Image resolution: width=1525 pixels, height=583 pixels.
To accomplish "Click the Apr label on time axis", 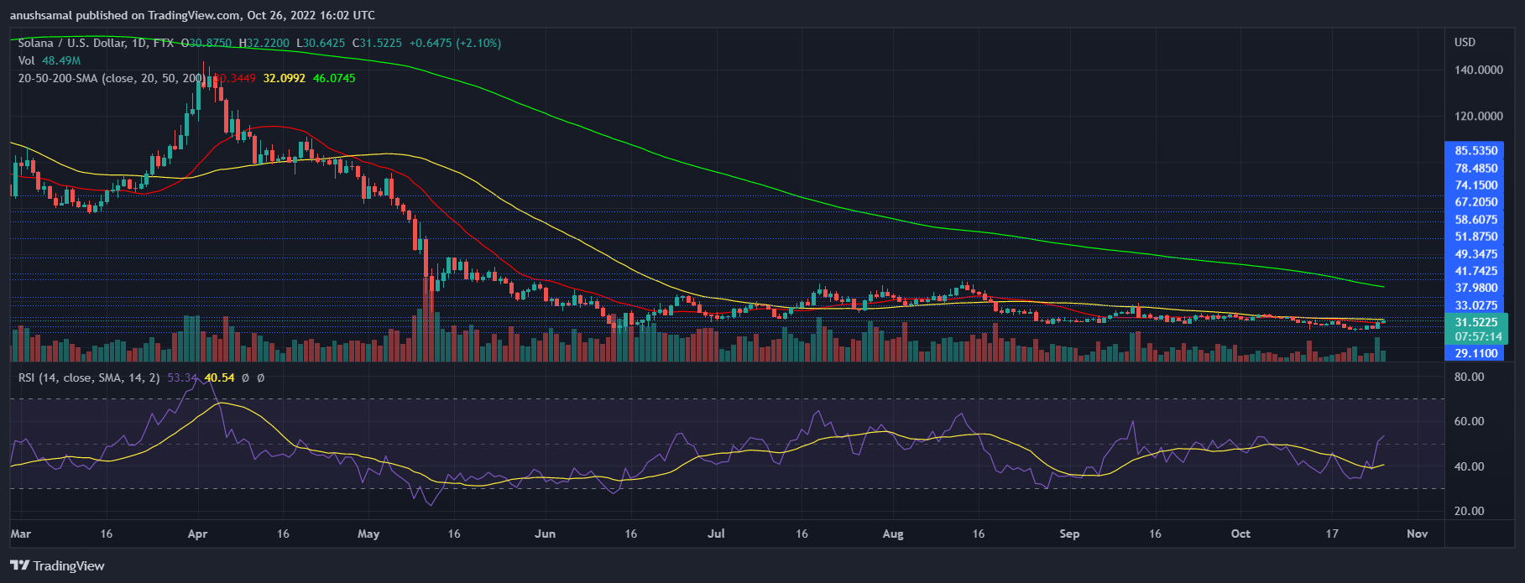I will coord(197,534).
